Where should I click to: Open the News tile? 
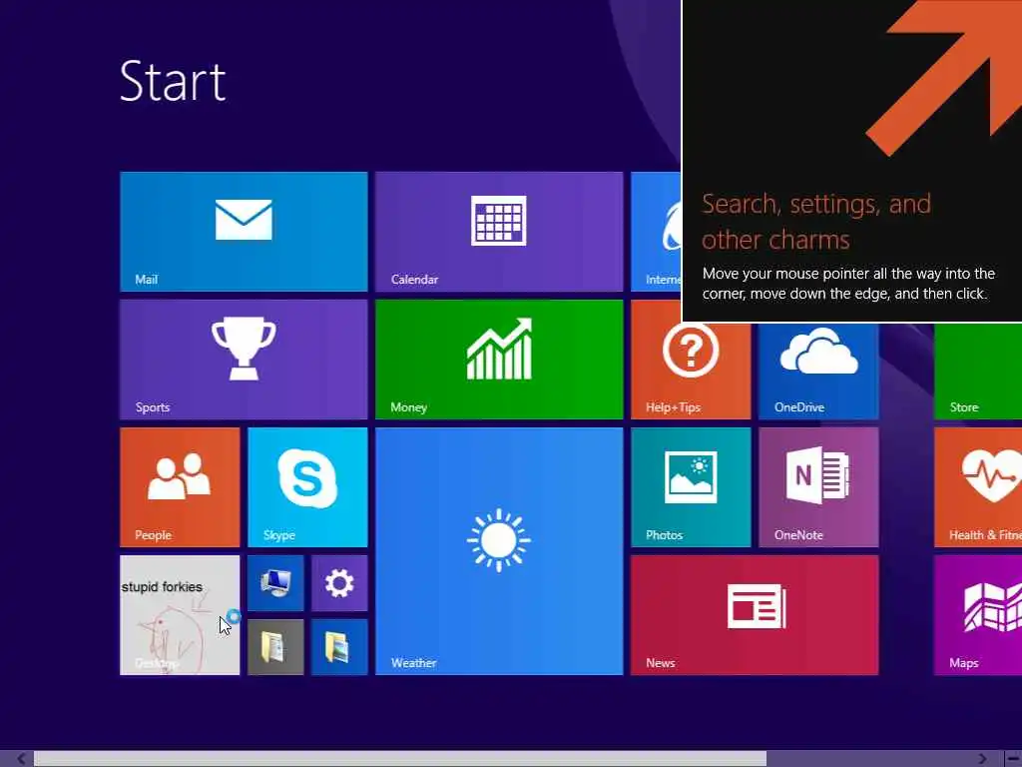coord(755,615)
